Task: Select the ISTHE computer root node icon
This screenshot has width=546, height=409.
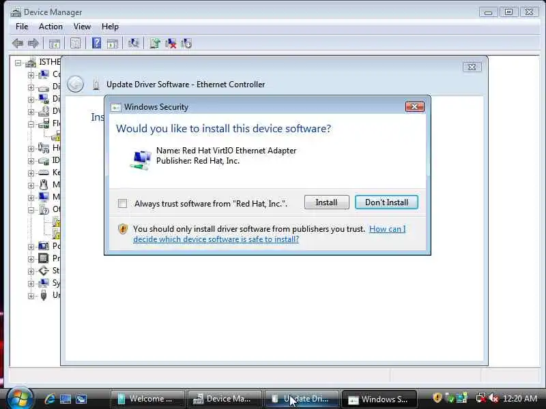Action: click(x=31, y=63)
